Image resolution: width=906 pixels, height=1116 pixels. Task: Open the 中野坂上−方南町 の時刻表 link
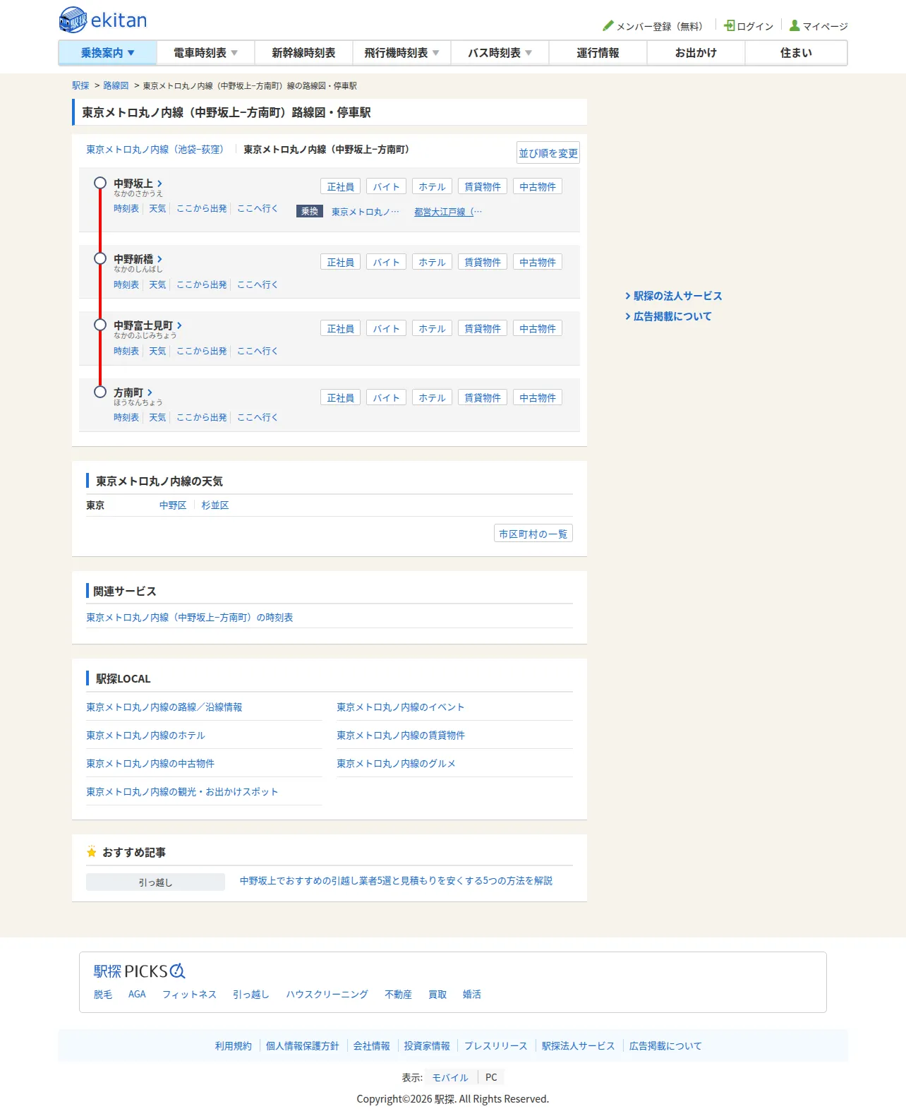[x=190, y=618]
